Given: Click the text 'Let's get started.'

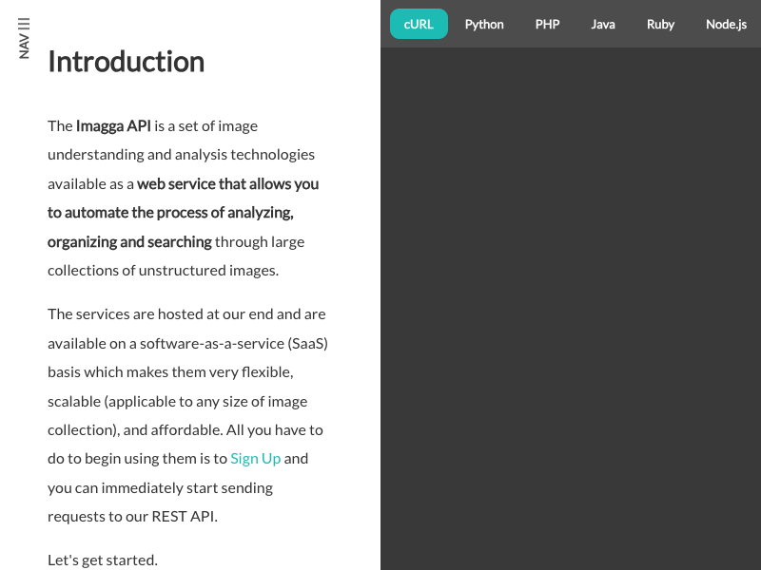Looking at the screenshot, I should tap(103, 560).
